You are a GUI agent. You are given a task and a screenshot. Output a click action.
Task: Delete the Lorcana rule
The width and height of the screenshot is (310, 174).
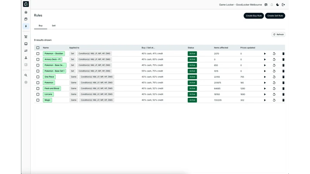(283, 94)
